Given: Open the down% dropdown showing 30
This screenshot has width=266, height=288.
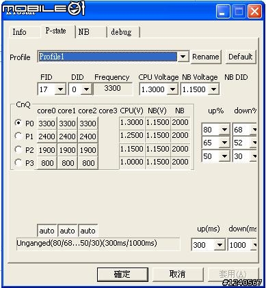Looking at the screenshot, I should [254, 156].
